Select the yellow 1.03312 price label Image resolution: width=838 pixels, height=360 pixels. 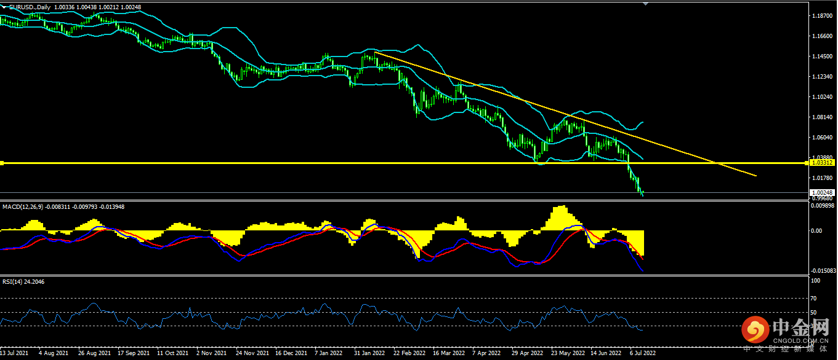click(x=822, y=163)
